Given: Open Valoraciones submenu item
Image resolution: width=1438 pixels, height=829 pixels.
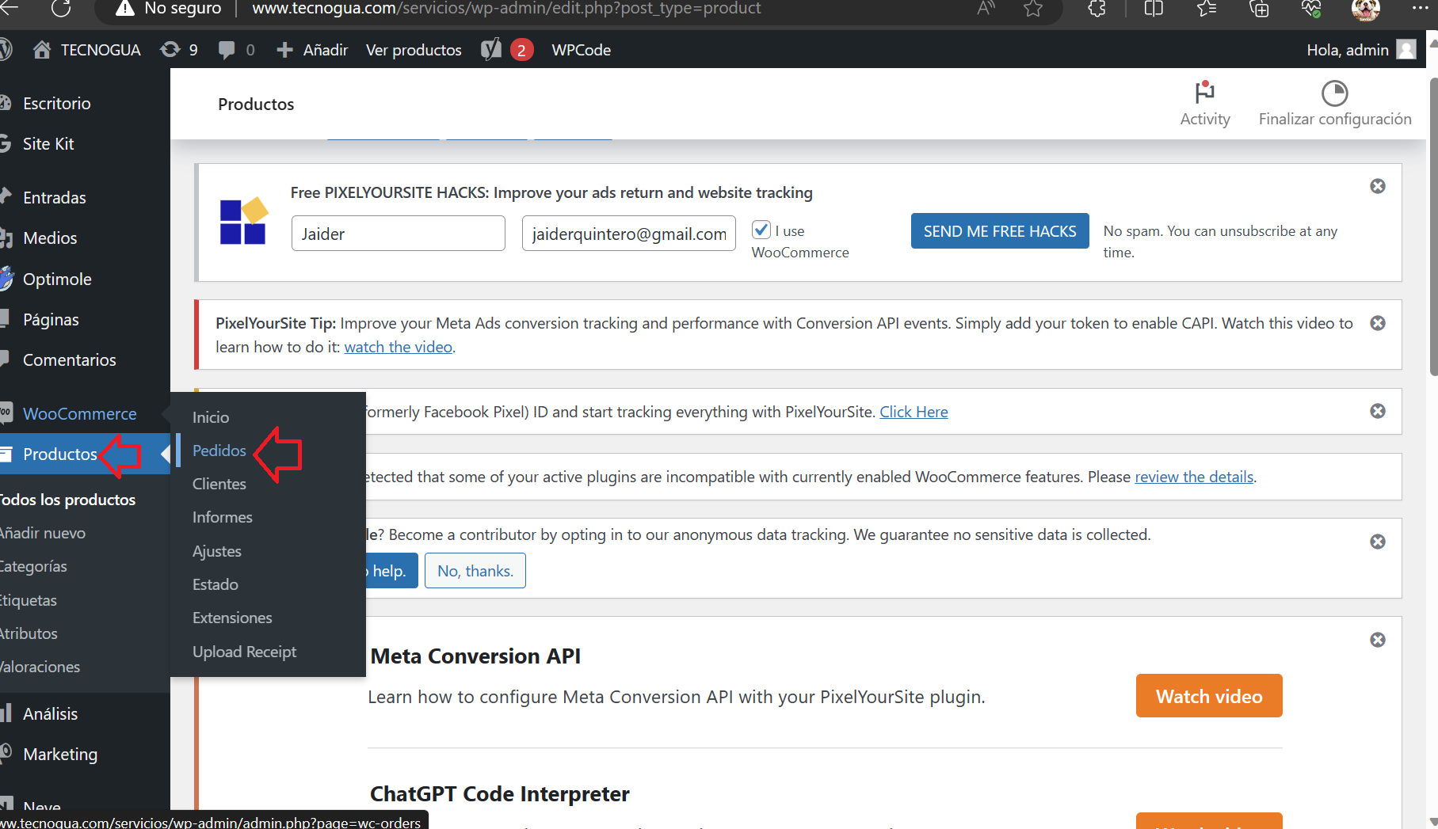Looking at the screenshot, I should coord(40,667).
